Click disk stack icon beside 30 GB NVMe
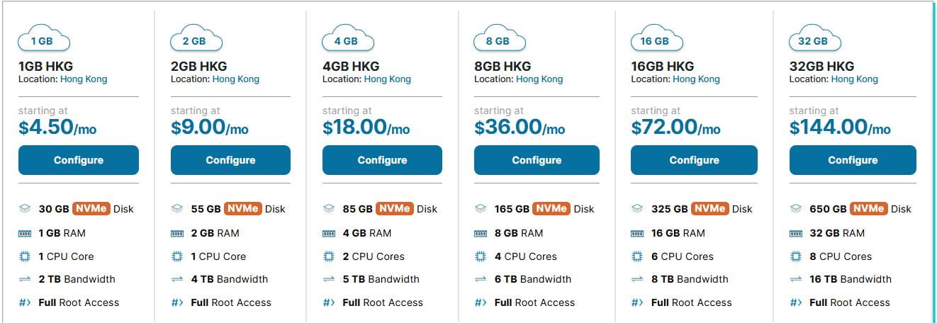Viewport: 937px width, 323px height. (x=26, y=209)
